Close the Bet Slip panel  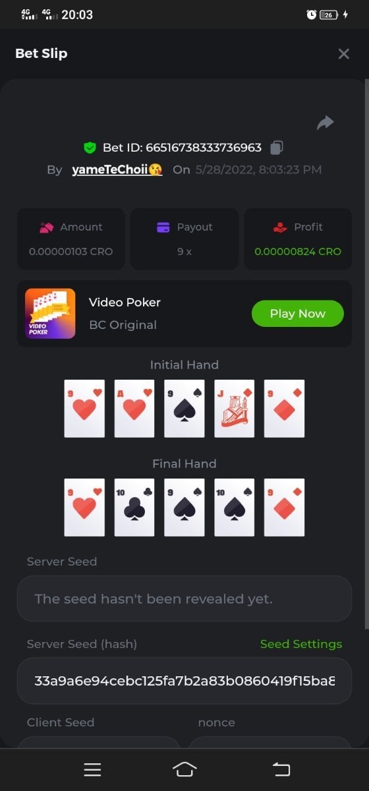click(343, 54)
